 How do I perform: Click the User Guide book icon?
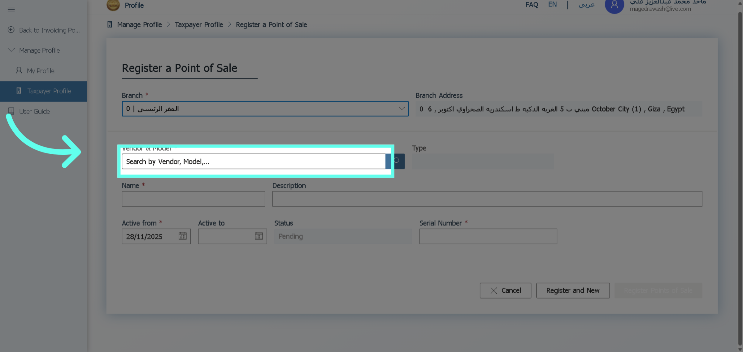point(11,111)
